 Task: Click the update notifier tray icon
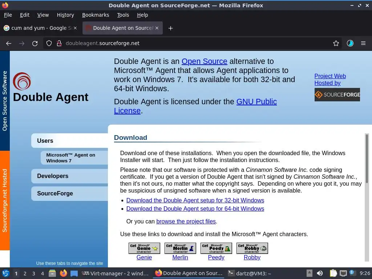352,273
